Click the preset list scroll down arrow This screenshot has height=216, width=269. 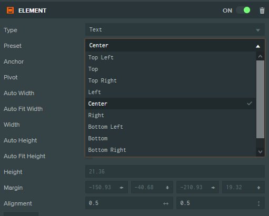(x=260, y=152)
